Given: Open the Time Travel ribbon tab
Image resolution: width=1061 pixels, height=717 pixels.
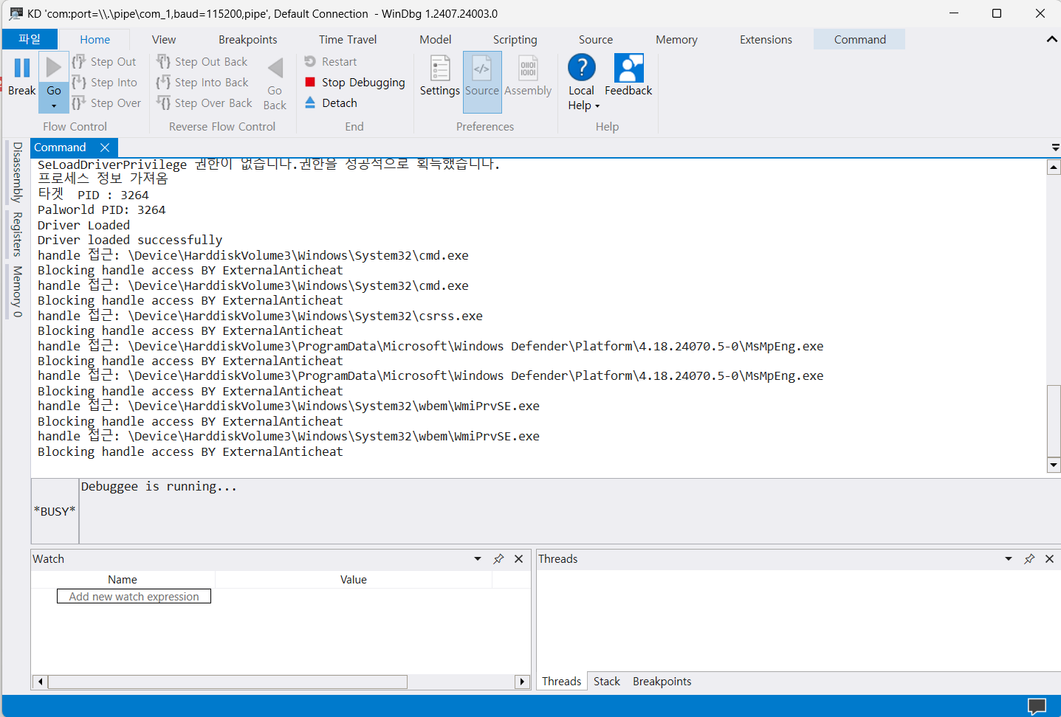Looking at the screenshot, I should [348, 40].
